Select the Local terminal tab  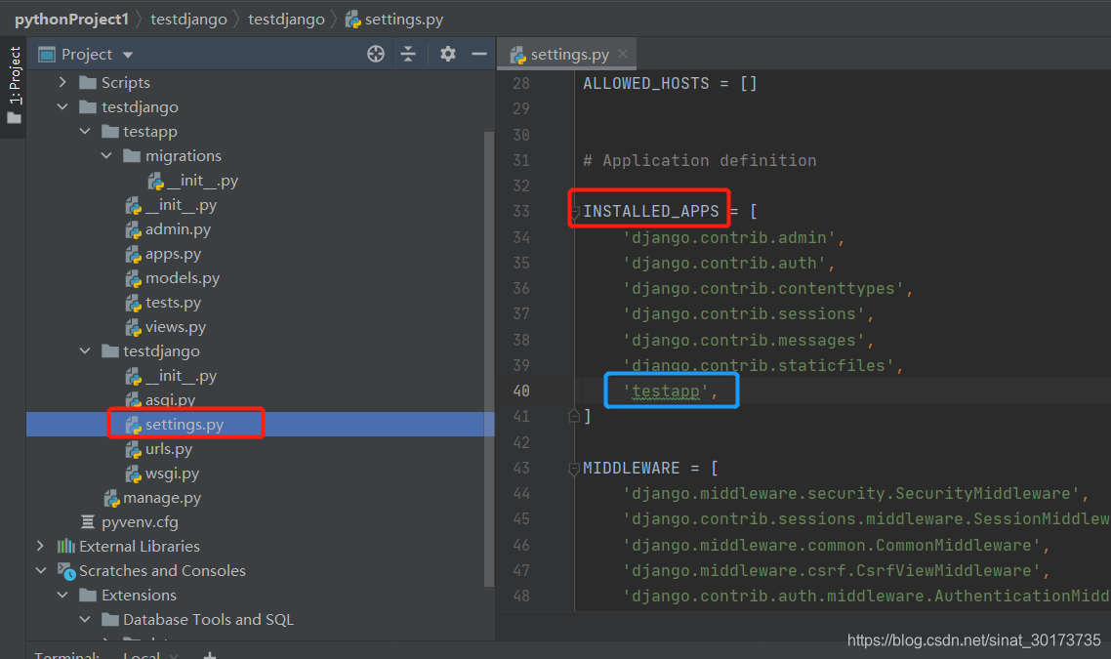click(x=141, y=653)
